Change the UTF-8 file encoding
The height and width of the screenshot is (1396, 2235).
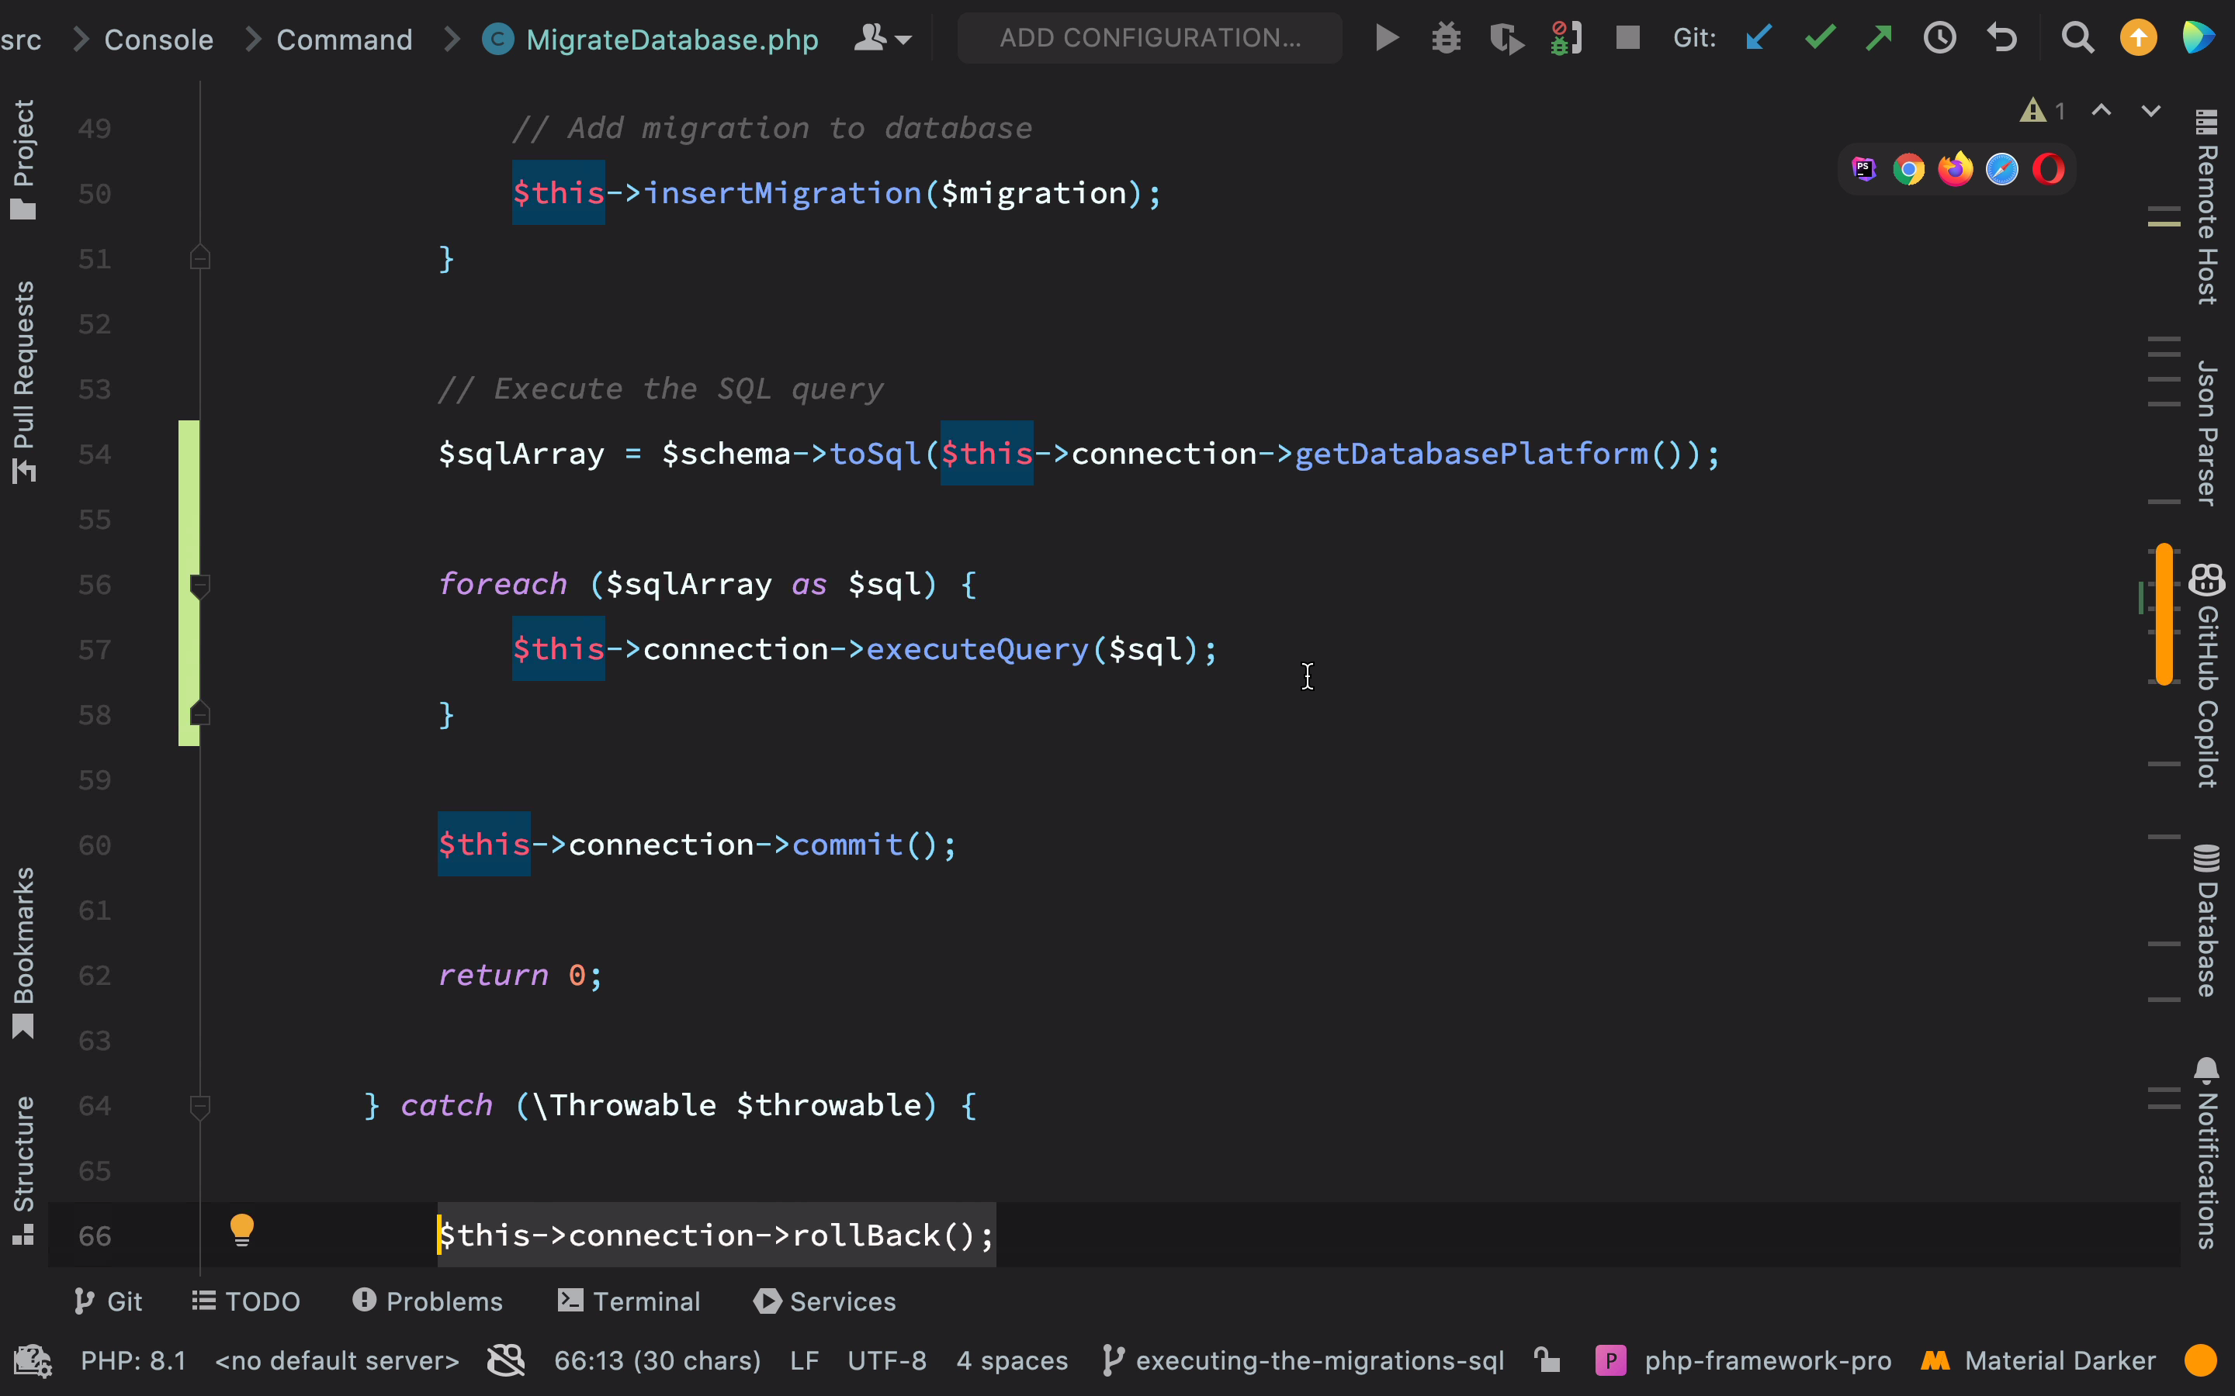(886, 1360)
